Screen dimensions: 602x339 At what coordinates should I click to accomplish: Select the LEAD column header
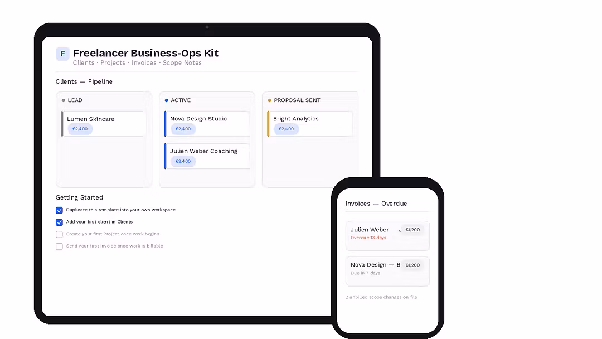click(75, 100)
